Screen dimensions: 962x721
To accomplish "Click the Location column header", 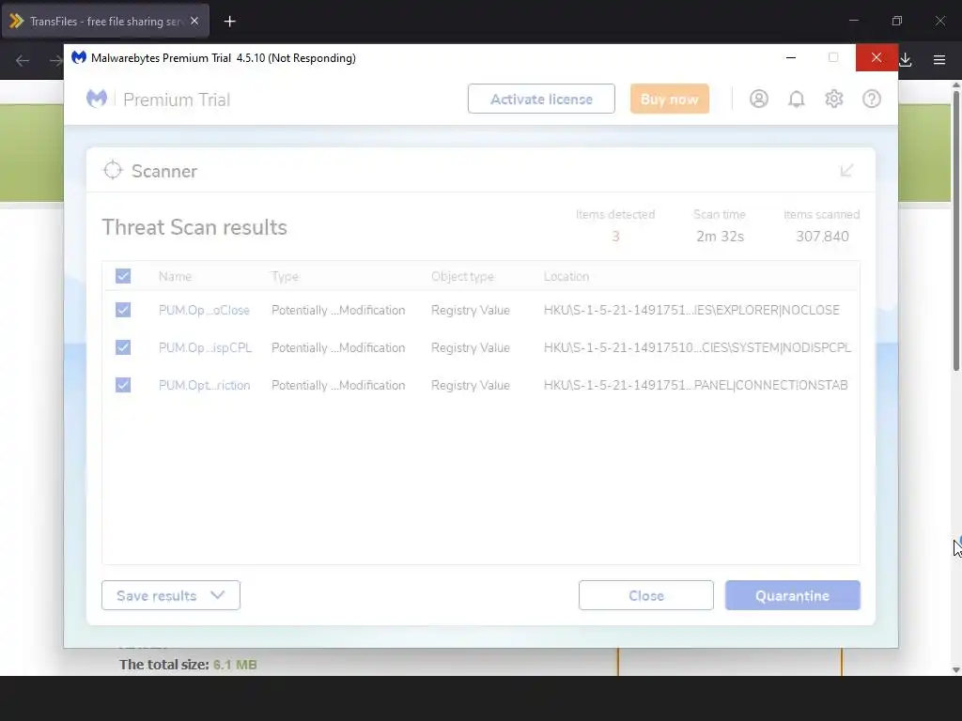I will (566, 277).
